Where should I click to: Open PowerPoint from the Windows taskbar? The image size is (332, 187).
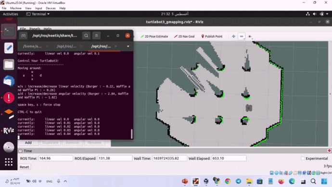coord(185,181)
